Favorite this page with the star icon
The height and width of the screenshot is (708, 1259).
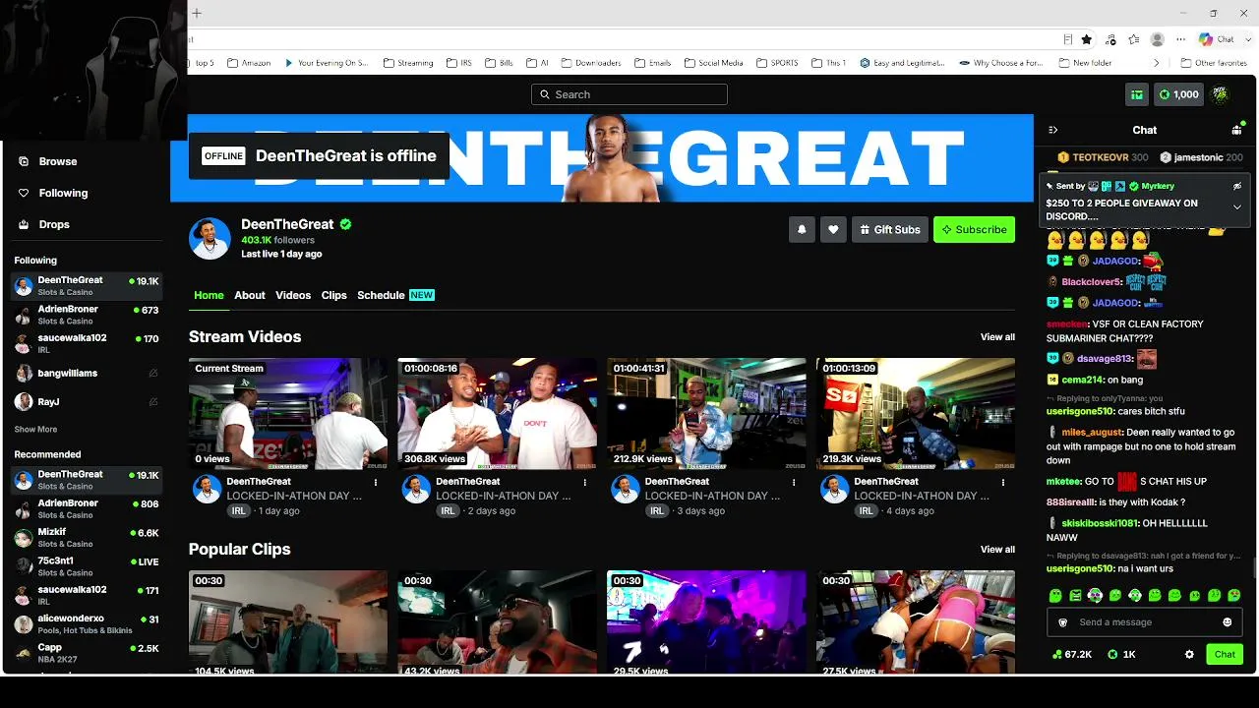(x=1087, y=39)
